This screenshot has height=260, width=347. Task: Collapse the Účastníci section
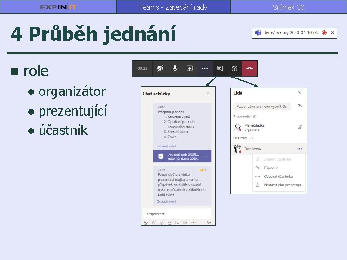pos(243,138)
